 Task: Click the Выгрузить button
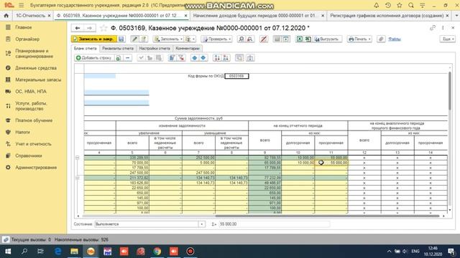327,39
